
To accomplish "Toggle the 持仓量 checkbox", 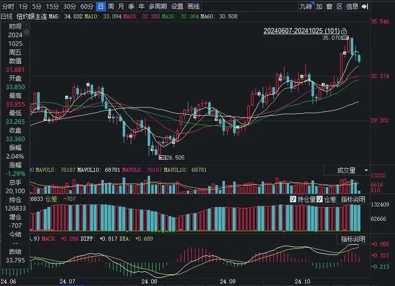I will pos(293,199).
